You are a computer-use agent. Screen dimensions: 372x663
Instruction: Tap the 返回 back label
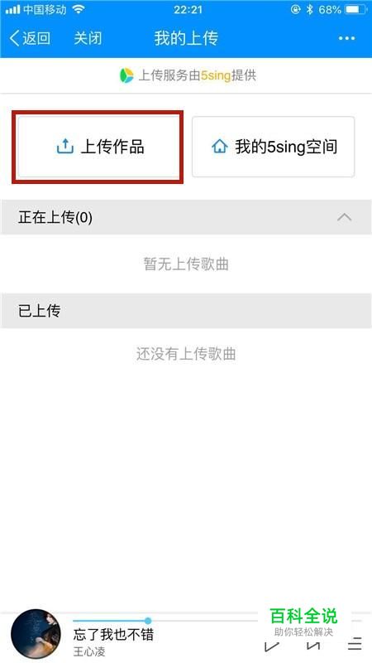(x=36, y=38)
